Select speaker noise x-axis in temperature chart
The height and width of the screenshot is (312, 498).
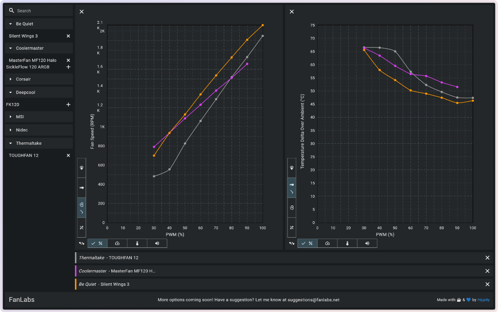tap(367, 243)
